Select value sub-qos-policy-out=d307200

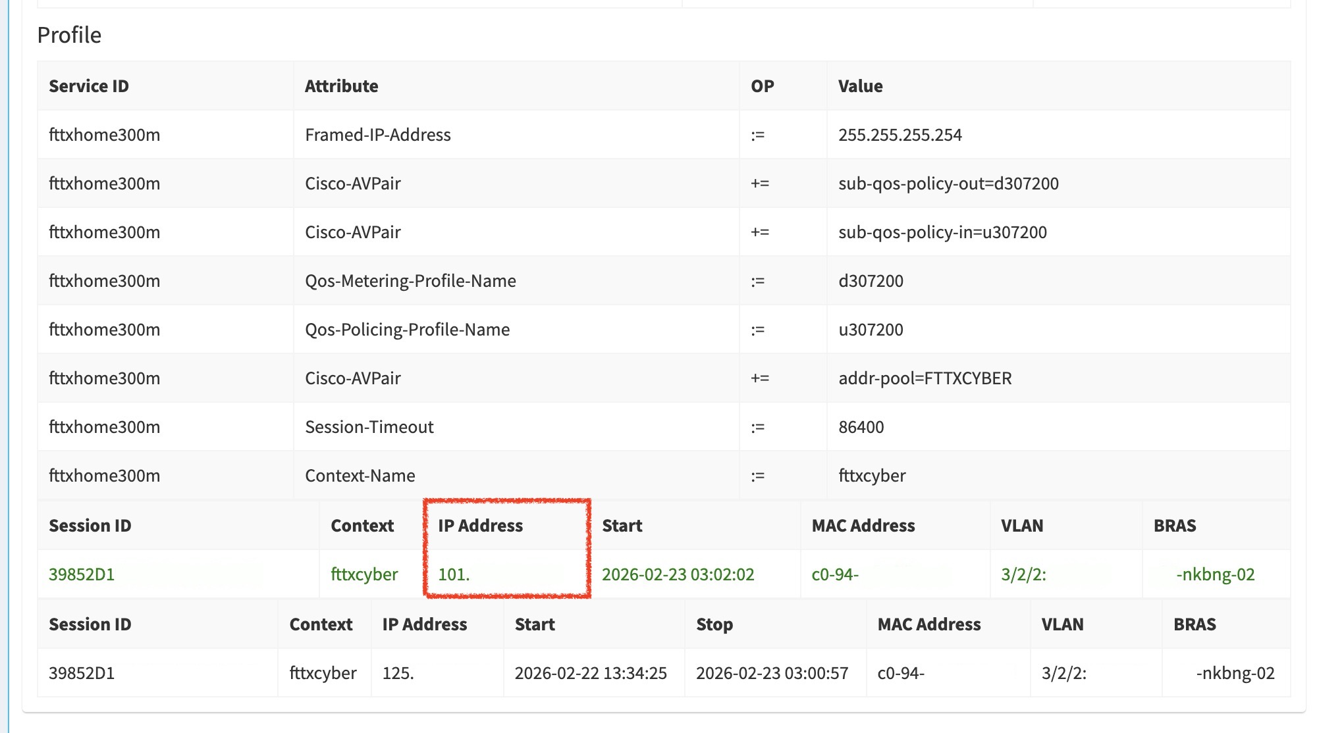pyautogui.click(x=948, y=183)
